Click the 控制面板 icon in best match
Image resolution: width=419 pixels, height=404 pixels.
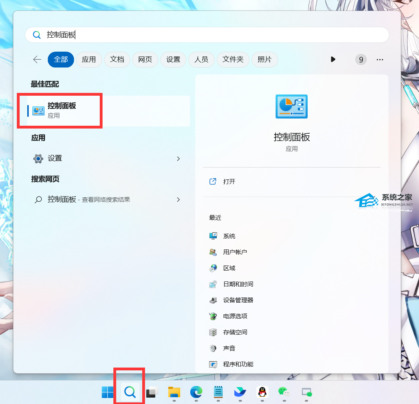38,111
